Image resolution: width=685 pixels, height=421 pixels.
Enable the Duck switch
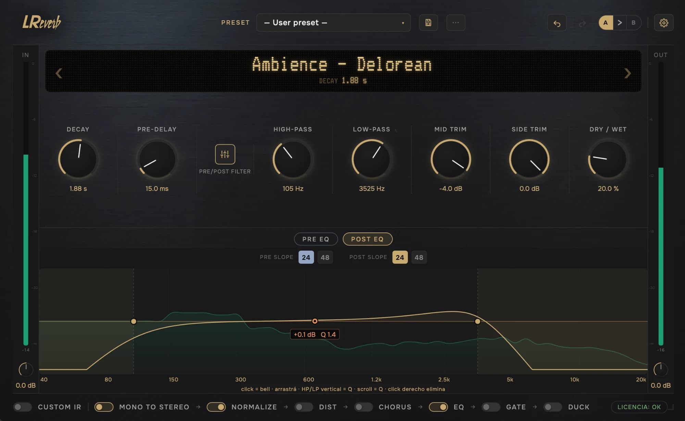(x=553, y=407)
